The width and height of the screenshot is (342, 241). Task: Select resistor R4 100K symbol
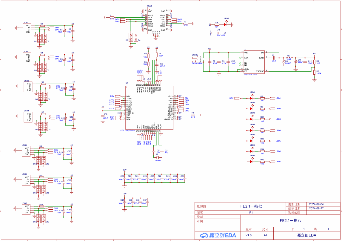(x=157, y=55)
